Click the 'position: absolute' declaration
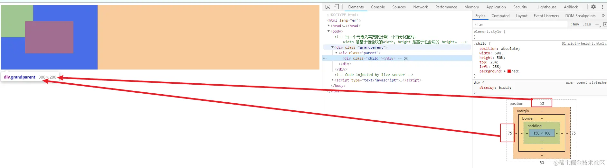This screenshot has width=607, height=168. click(499, 49)
